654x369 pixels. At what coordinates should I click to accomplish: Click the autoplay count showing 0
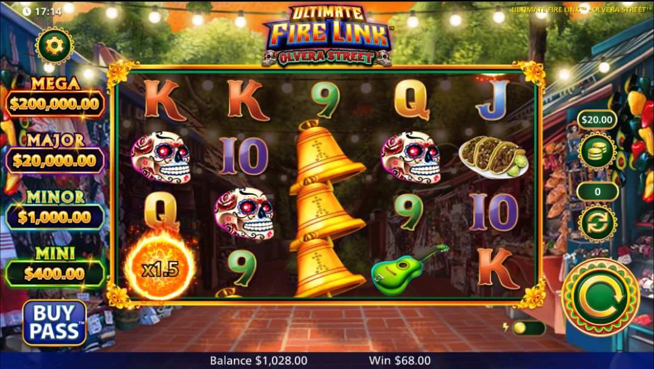[597, 192]
